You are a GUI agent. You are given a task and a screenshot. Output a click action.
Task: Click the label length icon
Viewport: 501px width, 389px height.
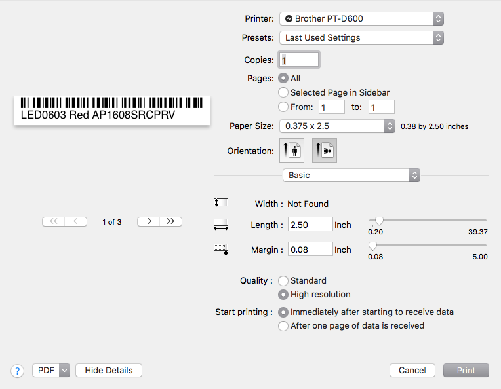[x=221, y=225]
